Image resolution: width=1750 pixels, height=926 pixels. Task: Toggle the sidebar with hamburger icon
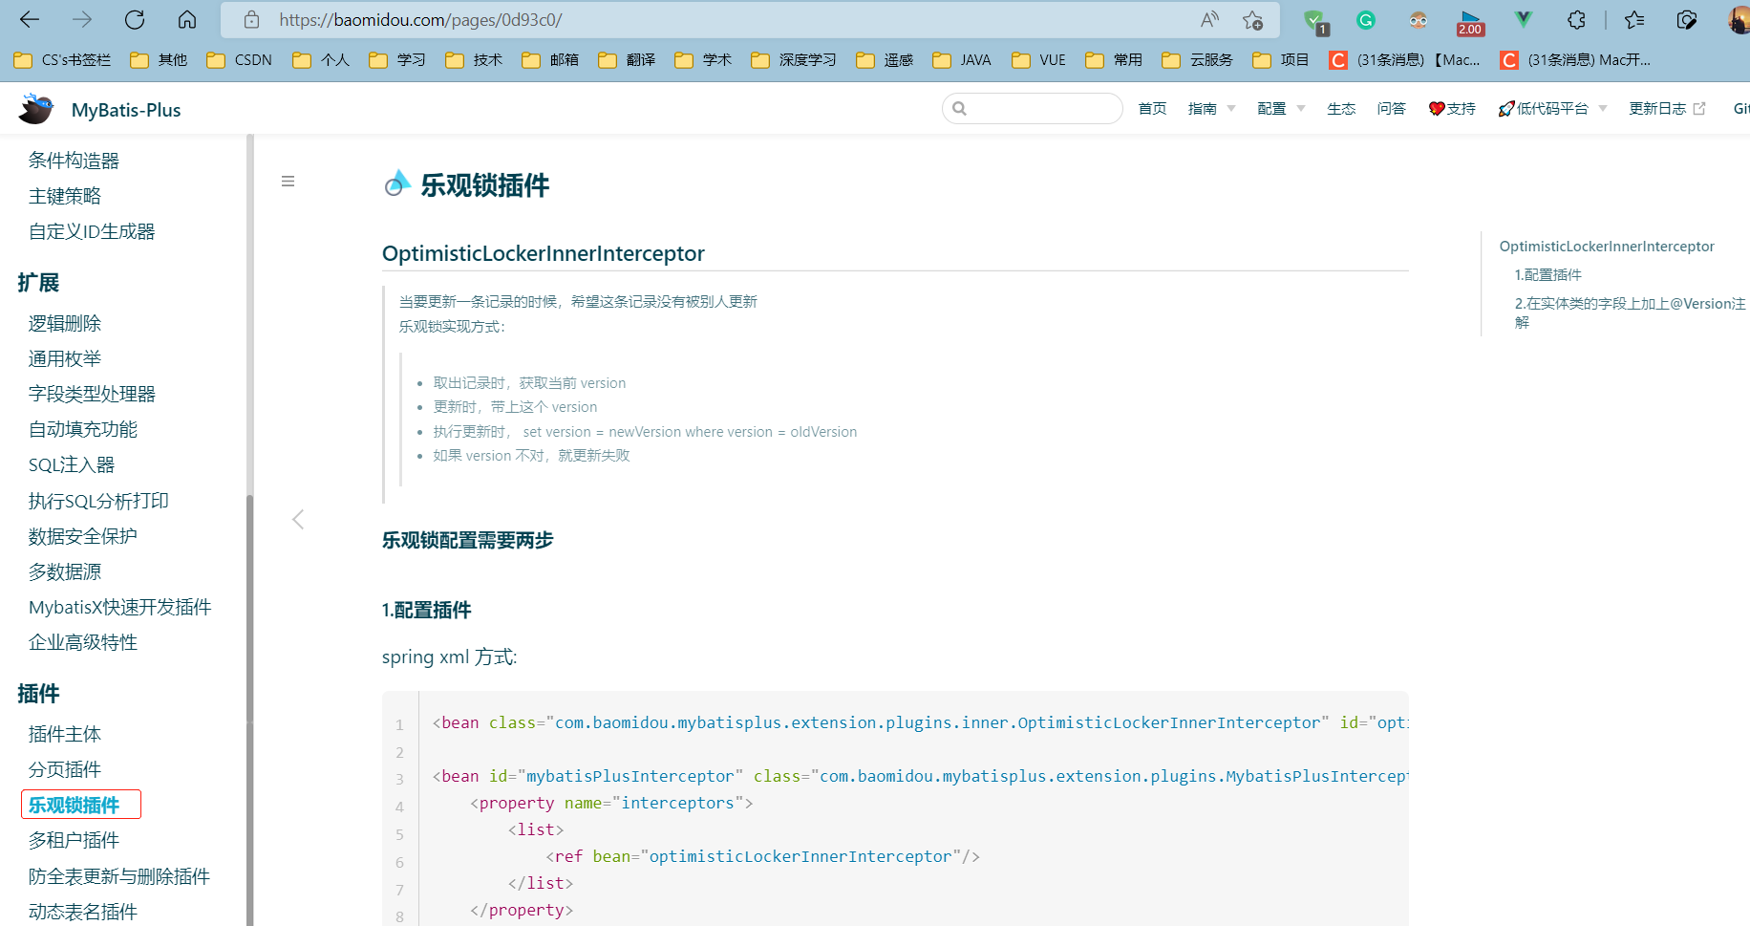point(288,182)
